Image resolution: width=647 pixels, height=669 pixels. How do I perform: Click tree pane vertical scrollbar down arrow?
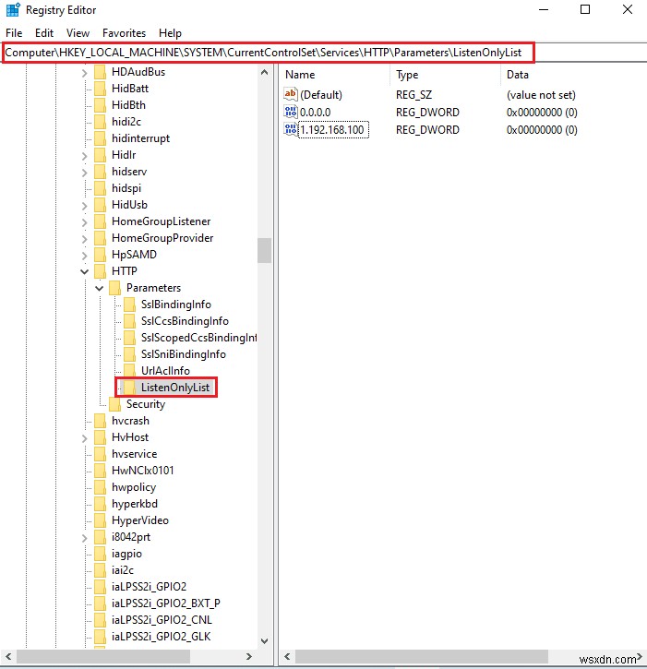tap(264, 640)
